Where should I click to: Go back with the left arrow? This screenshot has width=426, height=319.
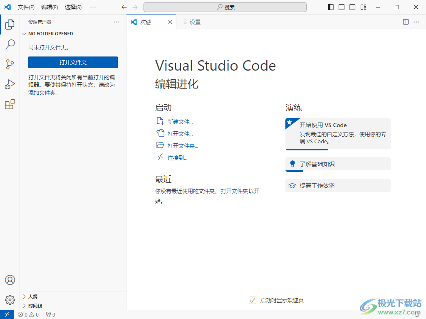[x=124, y=7]
